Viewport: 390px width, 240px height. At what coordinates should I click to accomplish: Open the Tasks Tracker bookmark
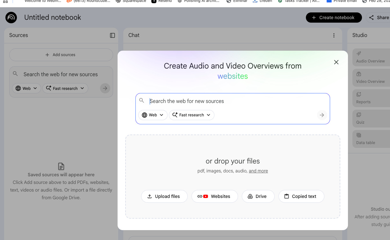[x=299, y=1]
